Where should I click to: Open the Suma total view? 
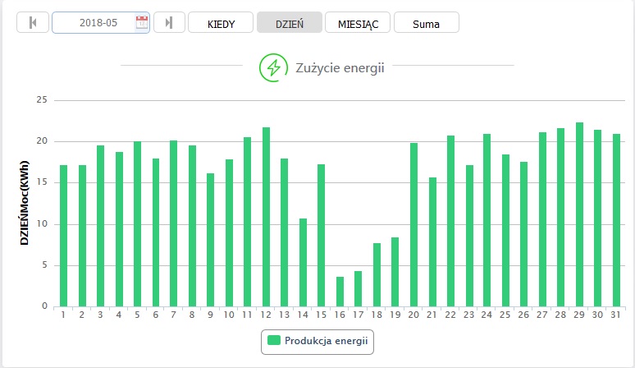[x=426, y=23]
